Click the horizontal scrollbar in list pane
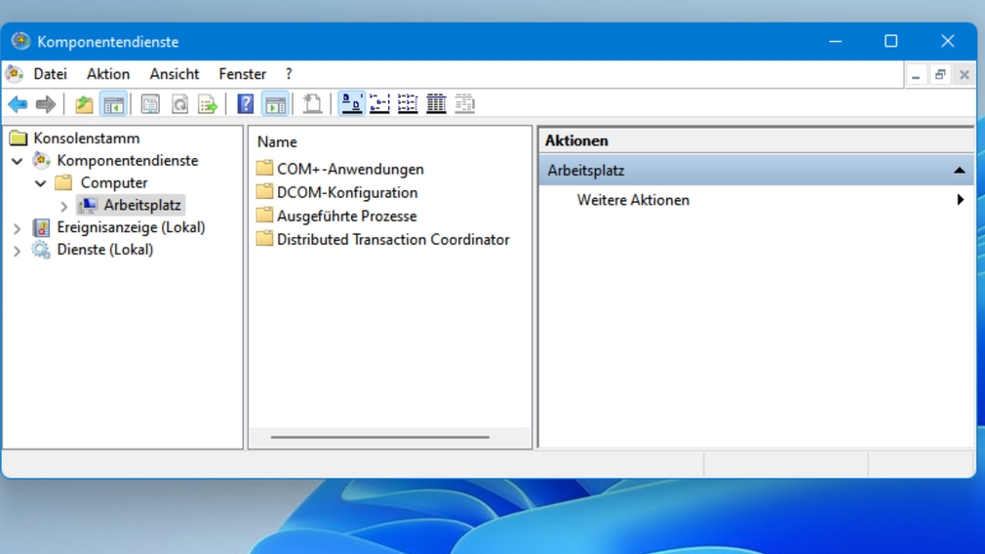This screenshot has height=554, width=985. pyautogui.click(x=379, y=437)
